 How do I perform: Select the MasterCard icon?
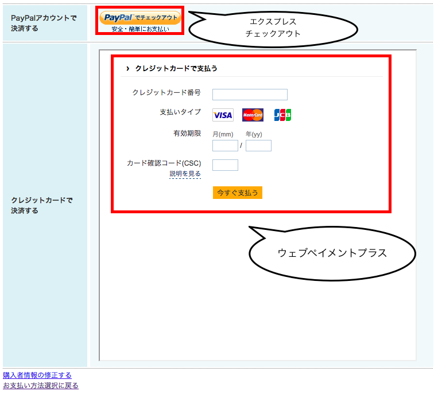point(253,115)
